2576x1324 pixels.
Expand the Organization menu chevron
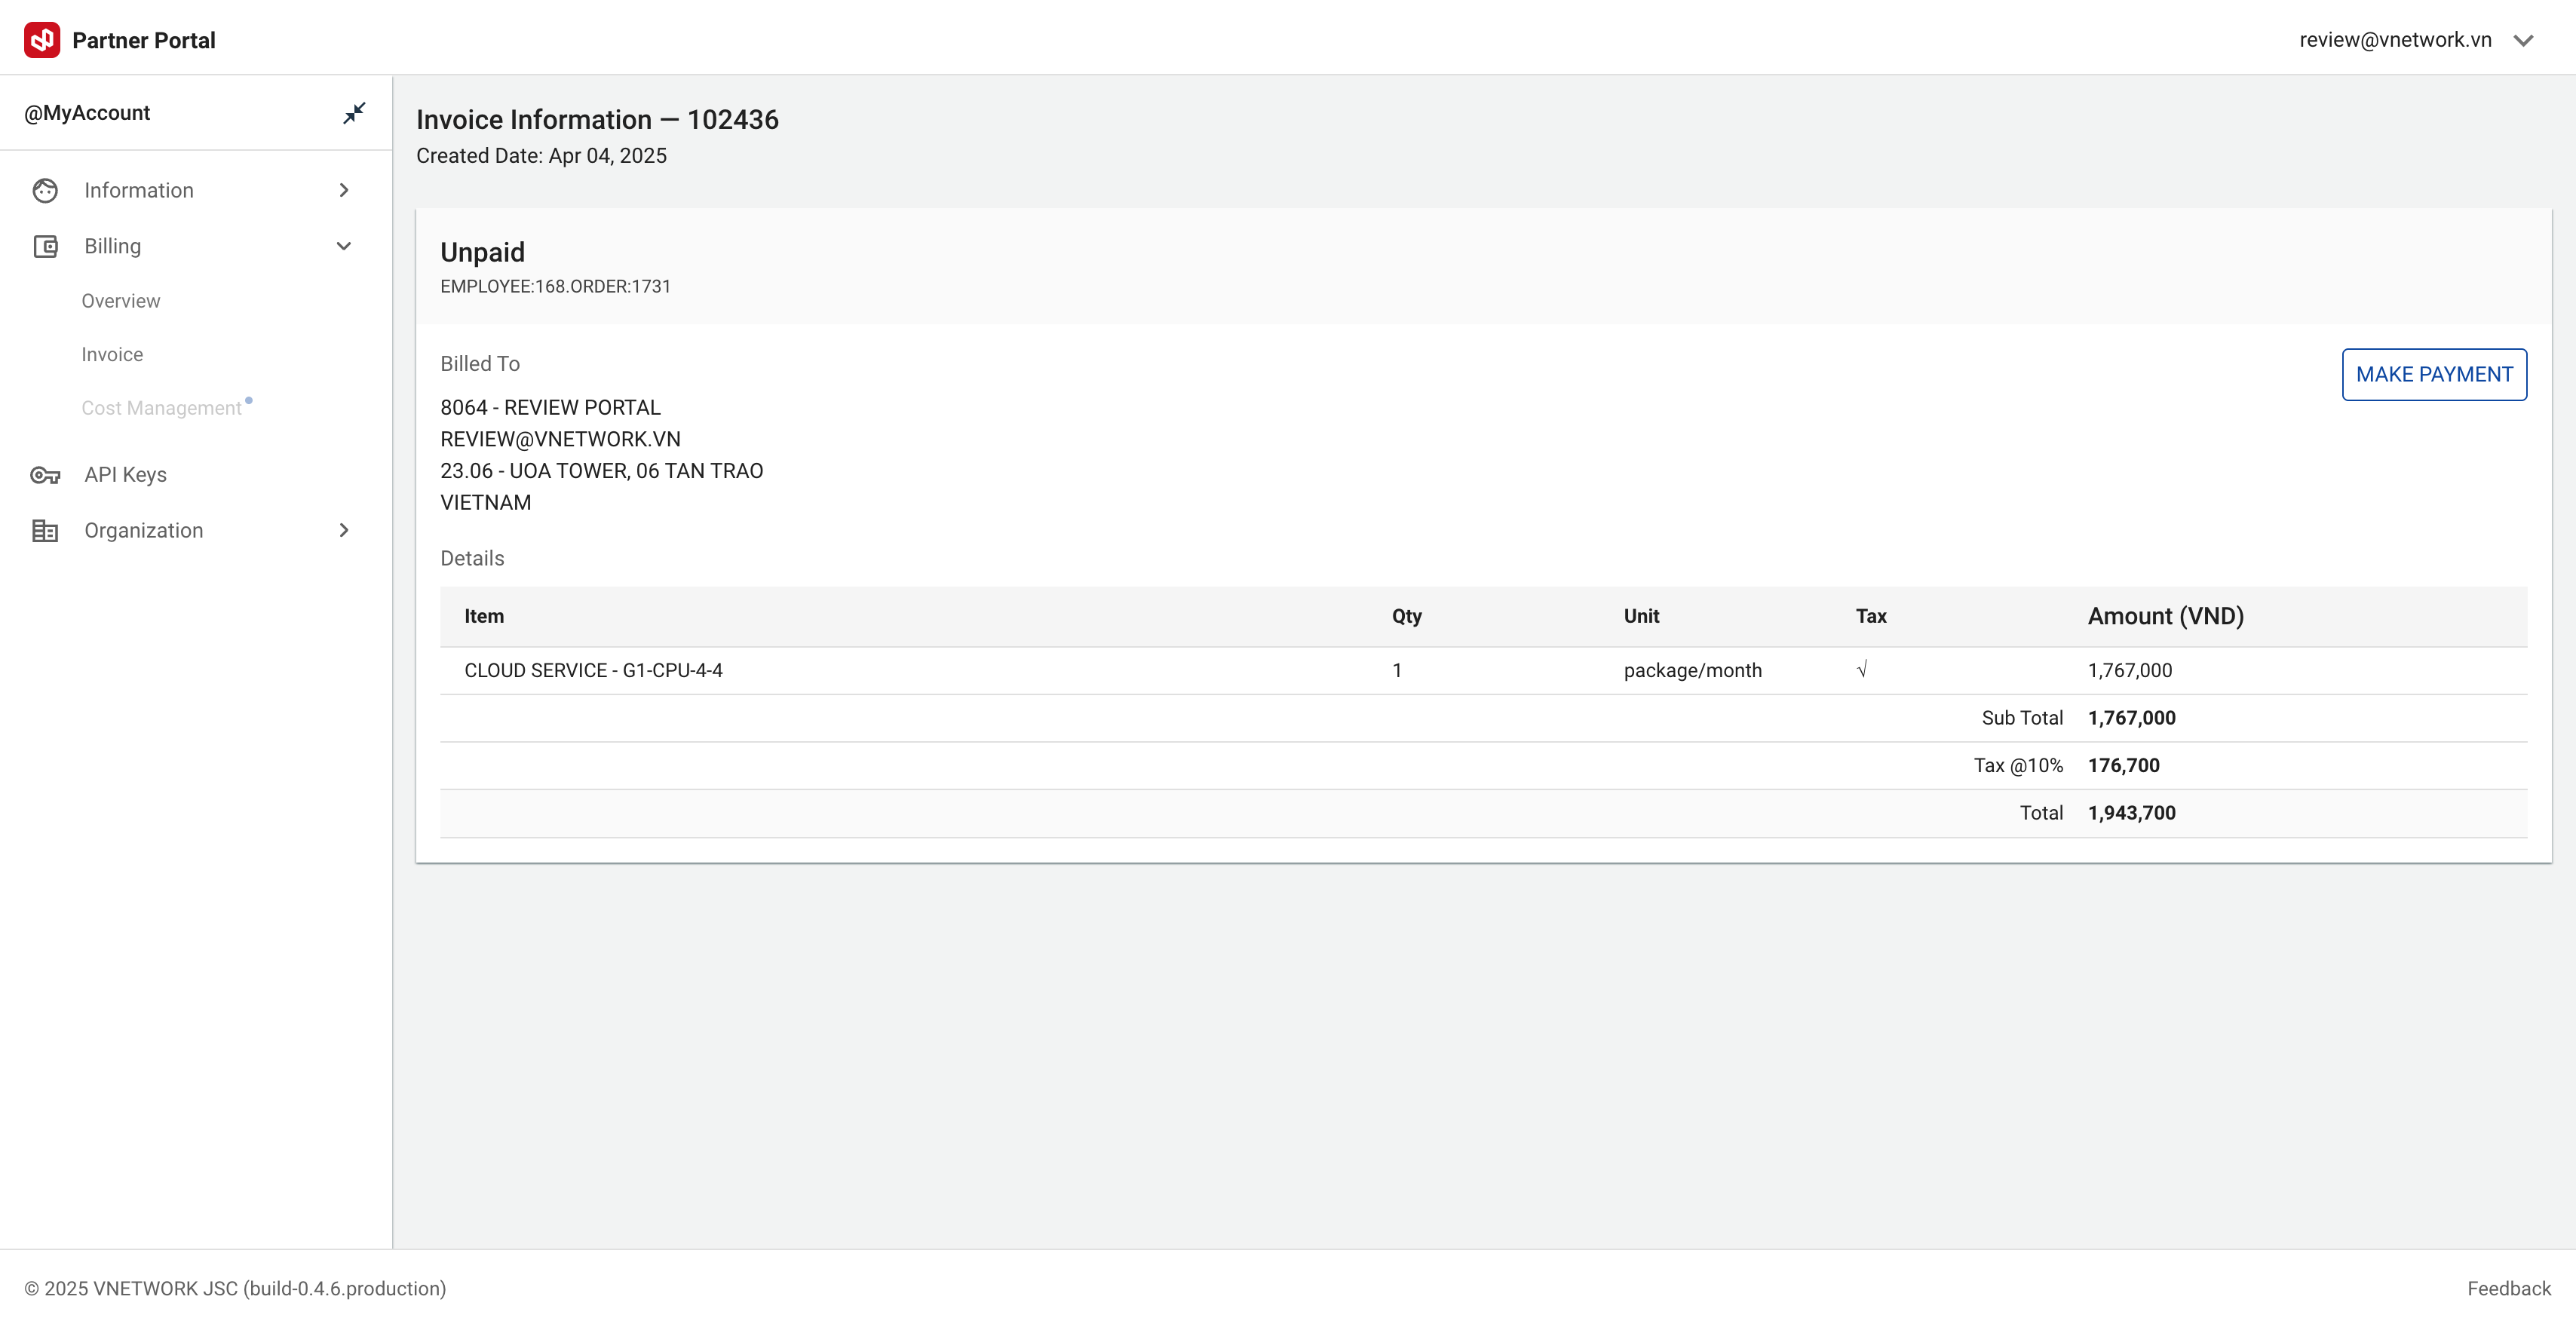344,530
